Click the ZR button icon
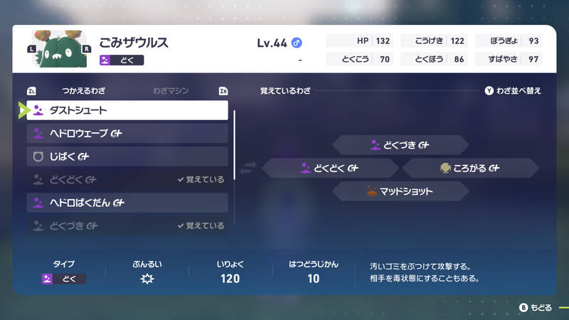Viewport: 569px width, 320px height. click(223, 92)
